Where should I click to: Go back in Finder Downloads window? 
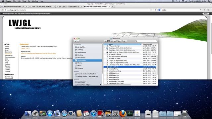point(76,41)
